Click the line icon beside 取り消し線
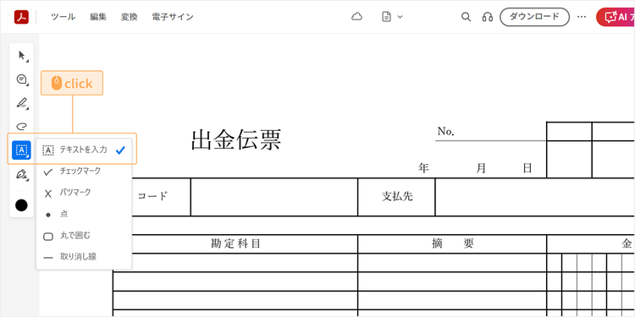Screen dimensions: 635x317 pyautogui.click(x=48, y=258)
